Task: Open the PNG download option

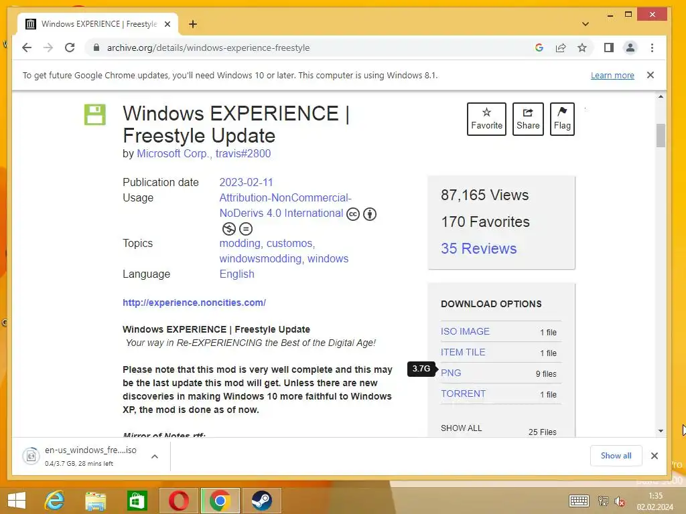Action: click(451, 373)
